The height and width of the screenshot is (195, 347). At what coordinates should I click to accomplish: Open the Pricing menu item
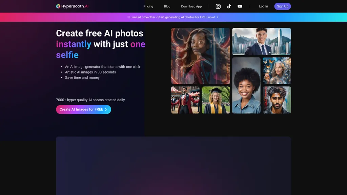[x=148, y=6]
